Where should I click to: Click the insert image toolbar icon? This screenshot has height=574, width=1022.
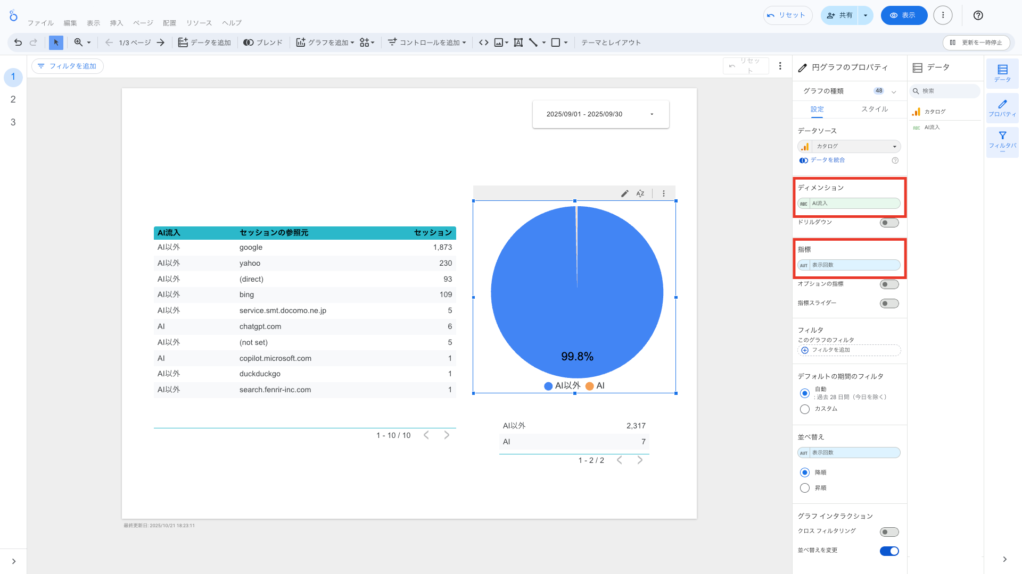(499, 43)
